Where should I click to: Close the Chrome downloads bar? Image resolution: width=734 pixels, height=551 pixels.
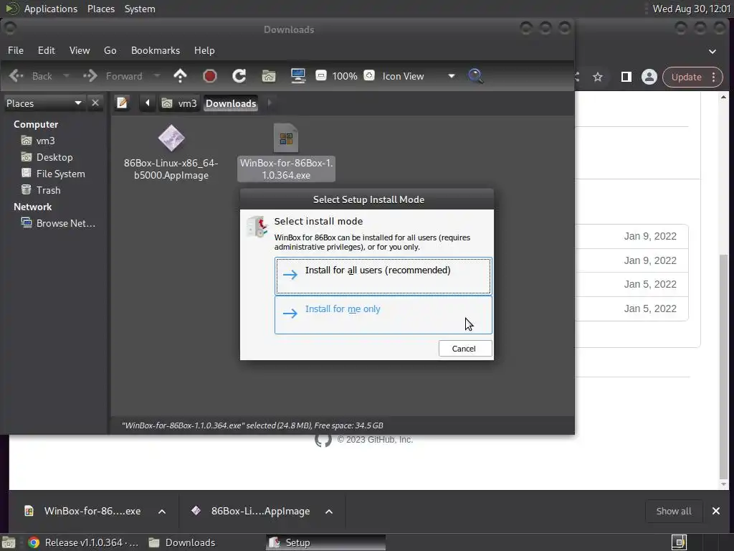[x=716, y=511]
